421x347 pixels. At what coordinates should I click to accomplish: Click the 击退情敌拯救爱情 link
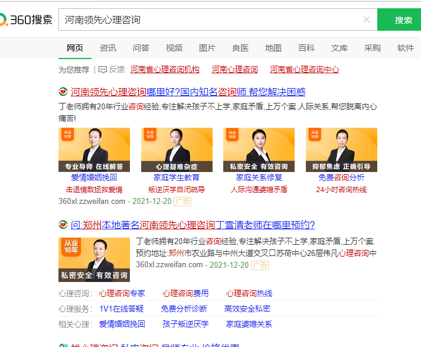94,190
